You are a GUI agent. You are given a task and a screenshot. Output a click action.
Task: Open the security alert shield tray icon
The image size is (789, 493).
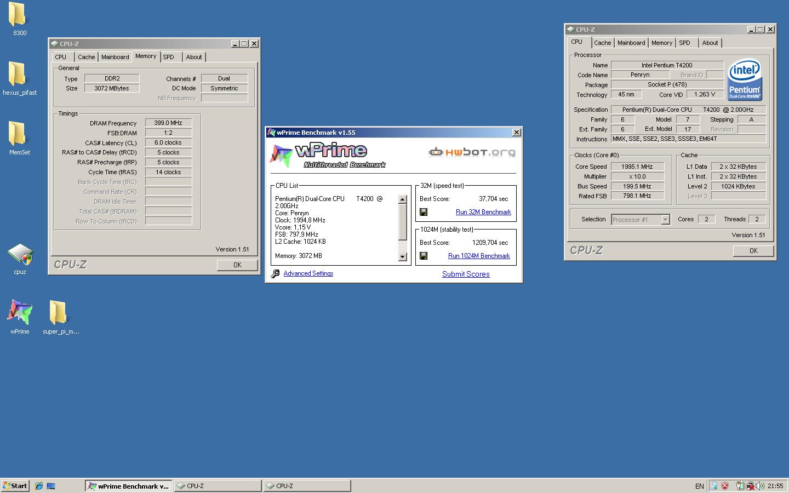click(x=724, y=486)
